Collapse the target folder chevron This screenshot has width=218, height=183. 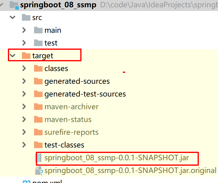pyautogui.click(x=12, y=56)
